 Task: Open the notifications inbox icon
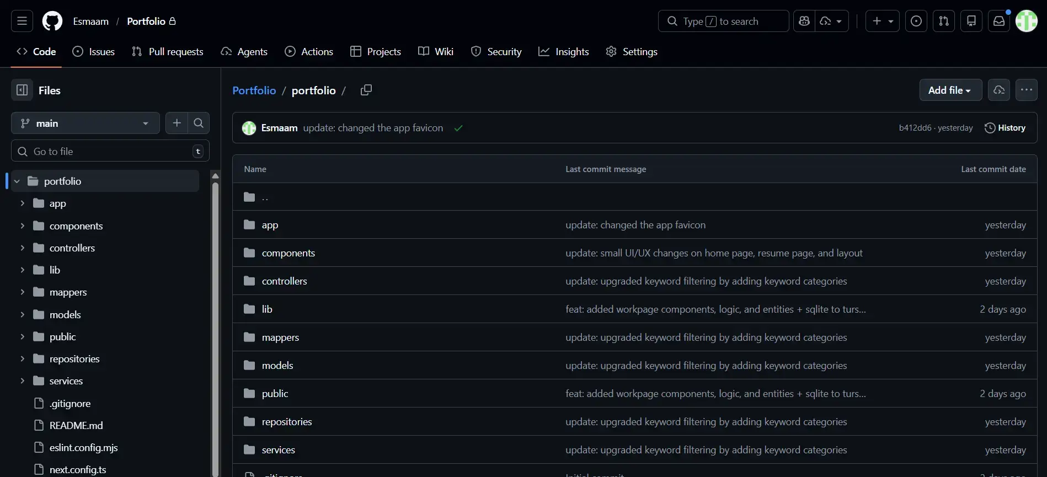pos(998,21)
